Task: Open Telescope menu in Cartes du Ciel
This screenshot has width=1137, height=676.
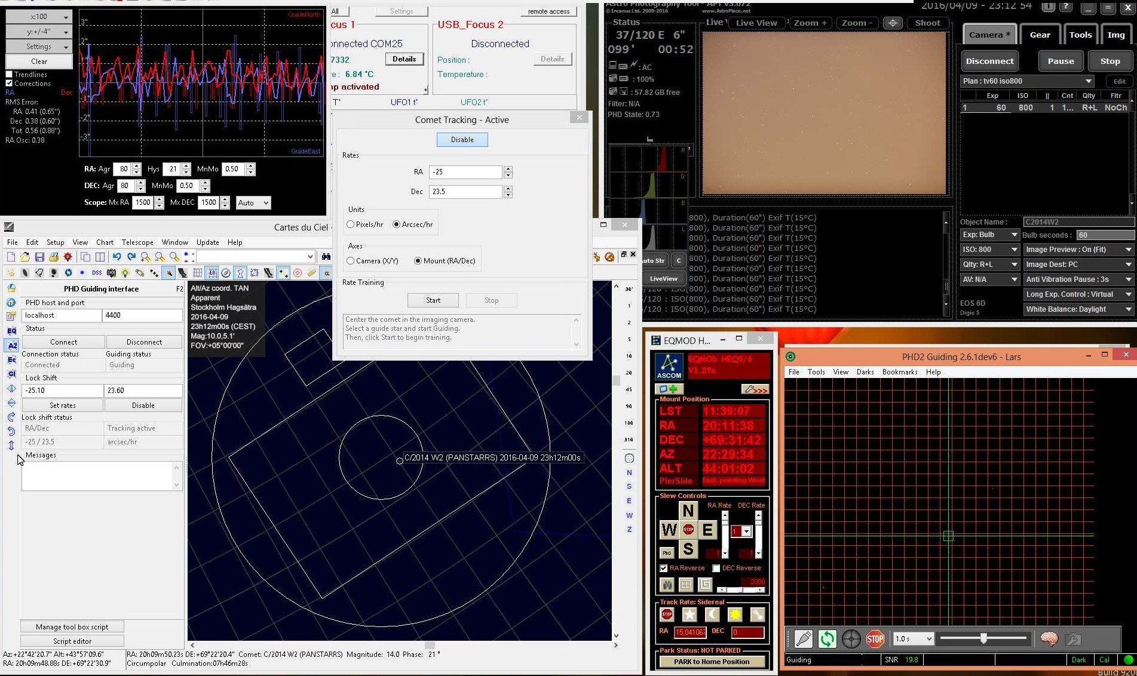Action: click(x=137, y=242)
